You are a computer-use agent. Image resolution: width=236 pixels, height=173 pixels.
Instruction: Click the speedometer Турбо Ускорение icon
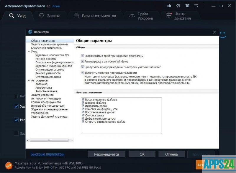click(132, 16)
